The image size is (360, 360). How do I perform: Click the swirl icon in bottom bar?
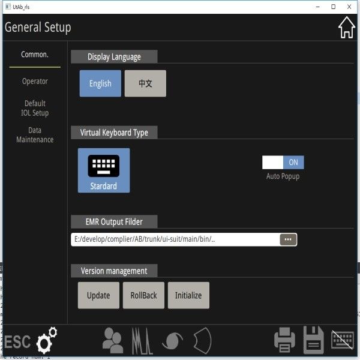click(x=172, y=340)
